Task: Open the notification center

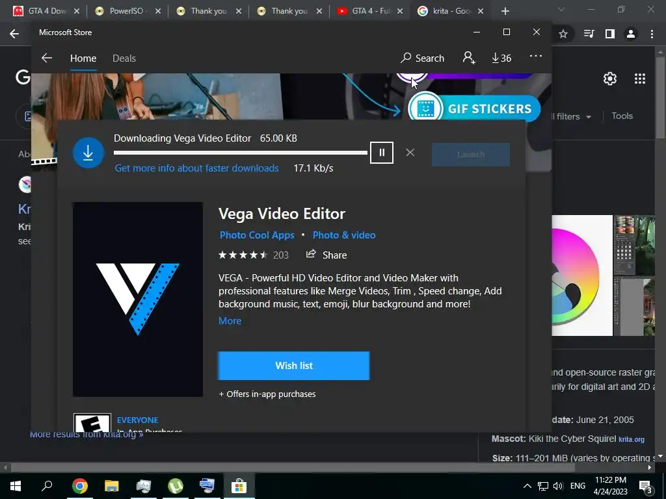Action: [x=646, y=486]
